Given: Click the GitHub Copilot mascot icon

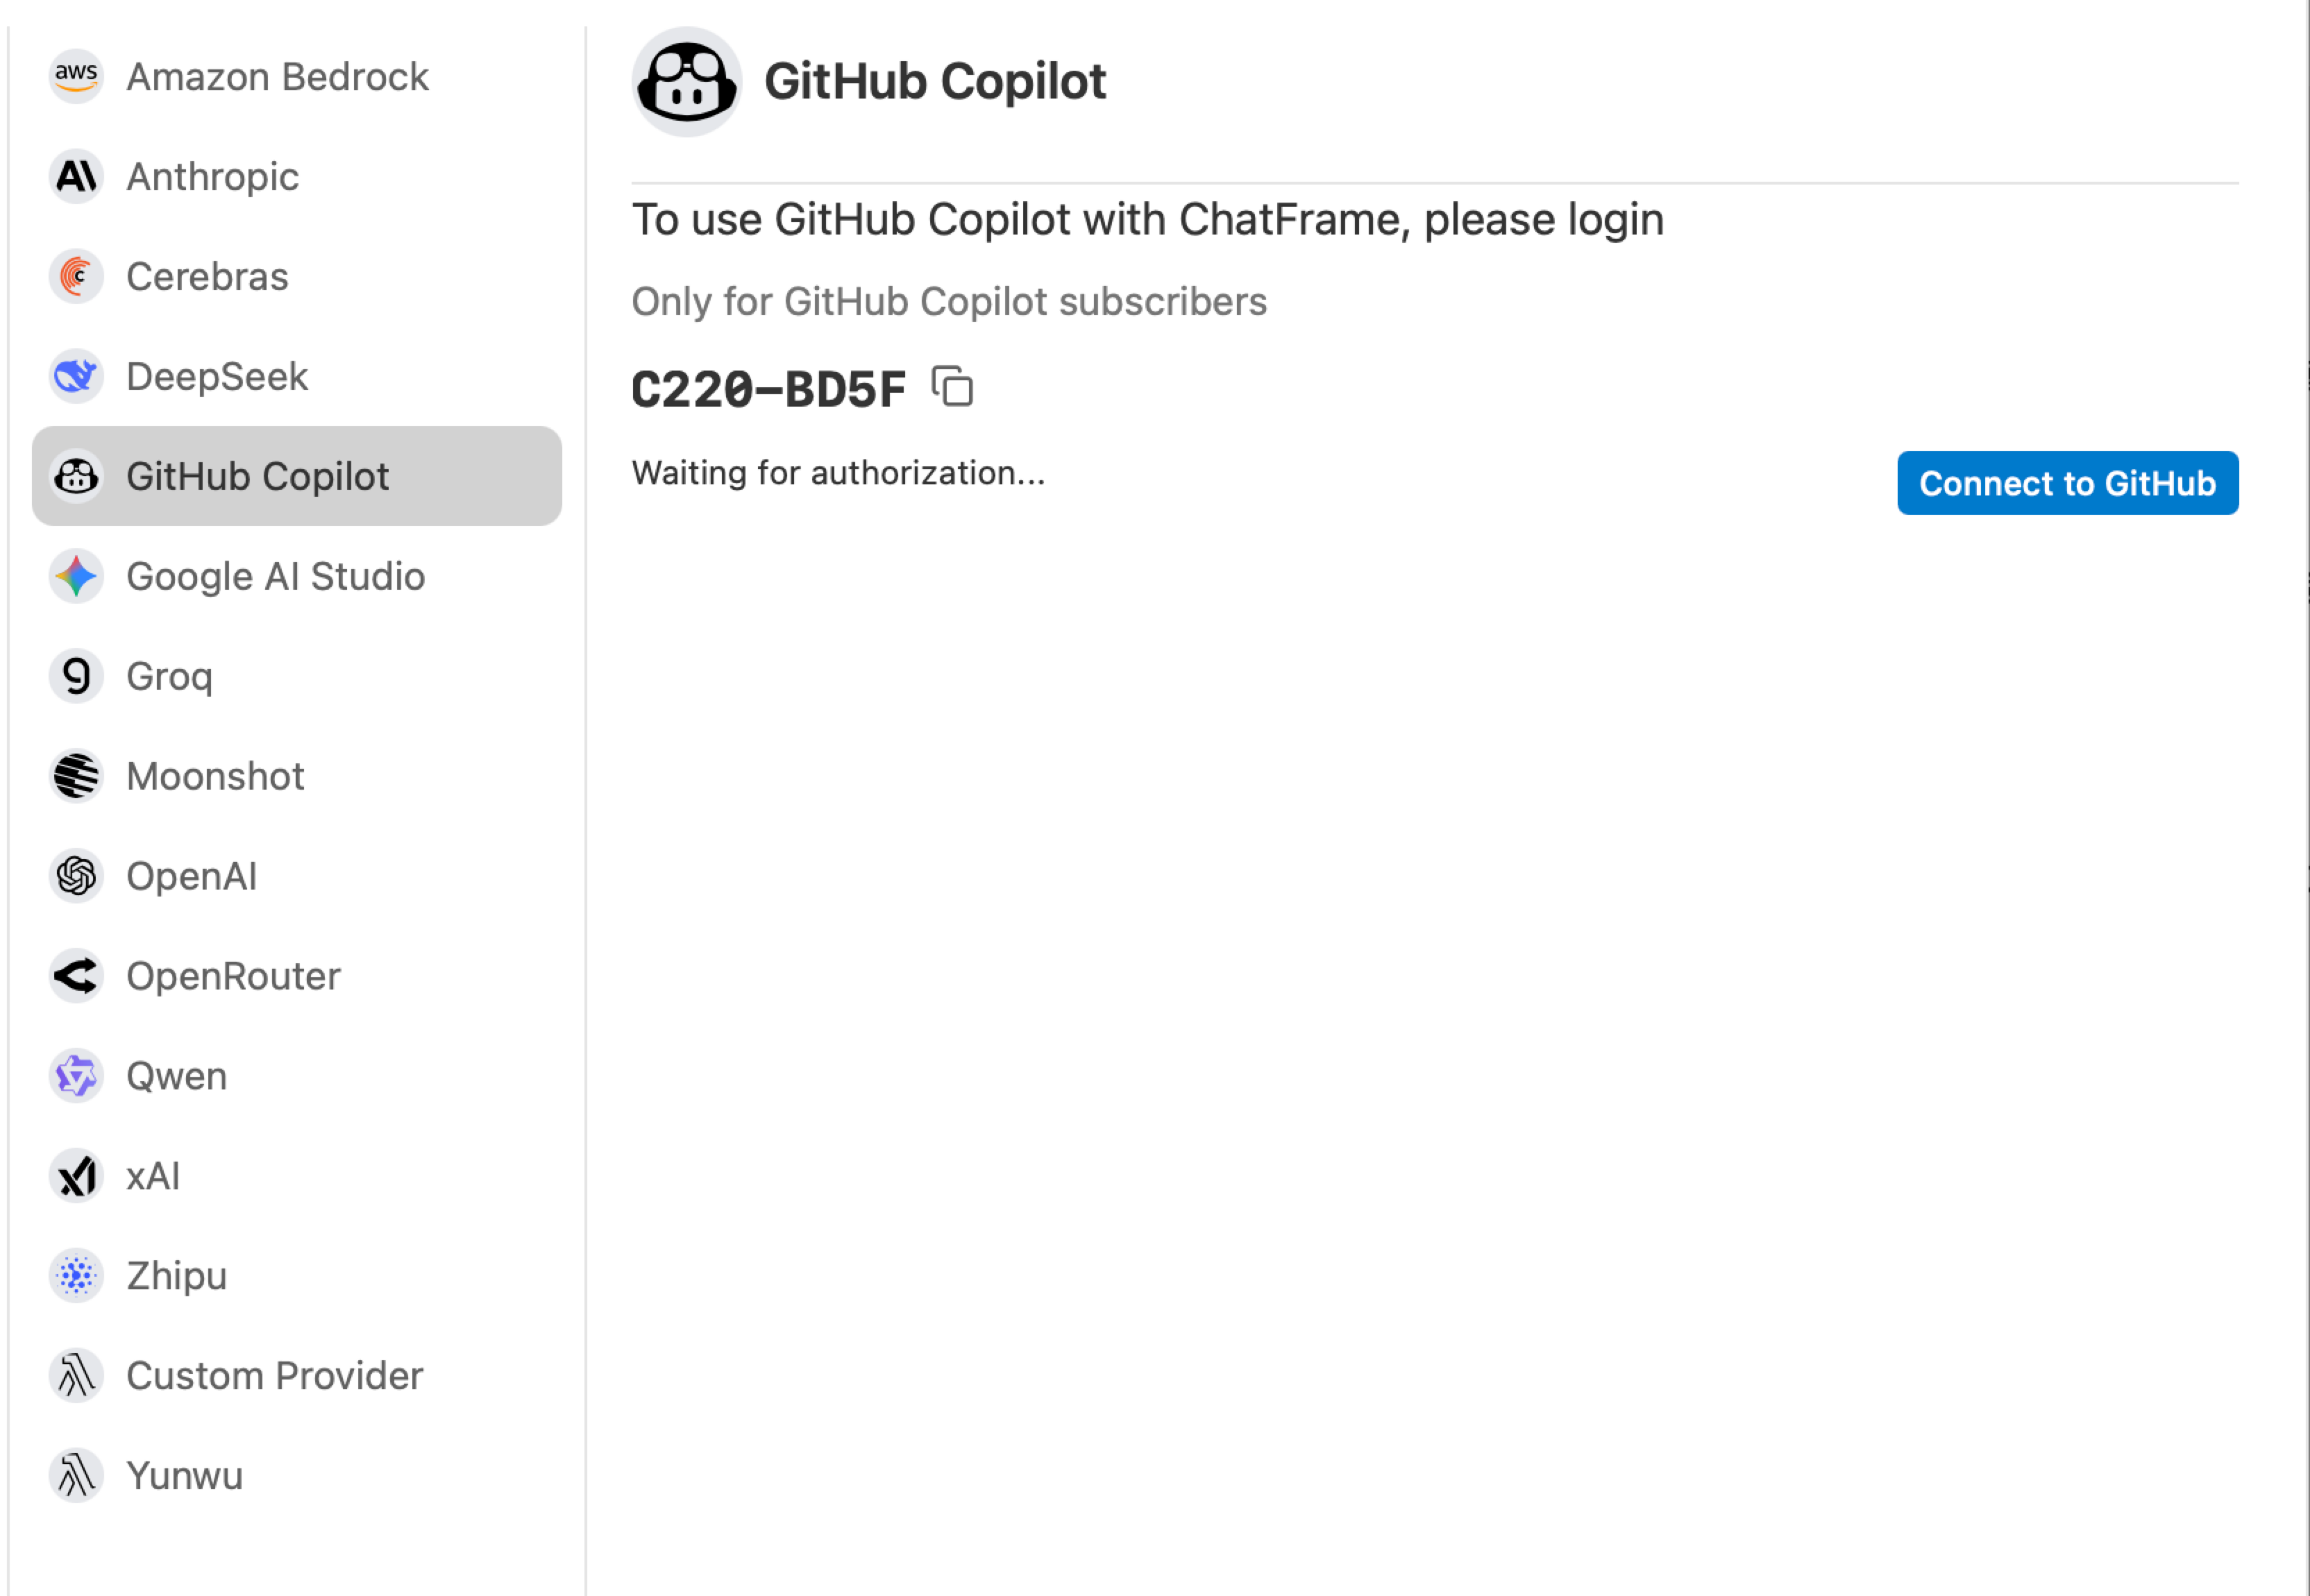Looking at the screenshot, I should pos(75,477).
